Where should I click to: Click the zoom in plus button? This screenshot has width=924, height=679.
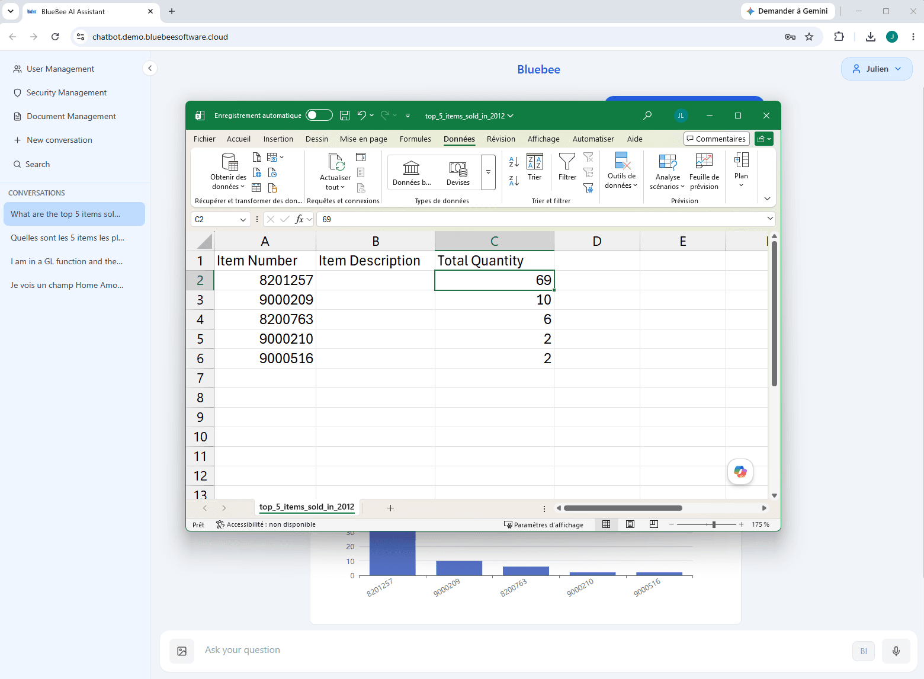click(x=741, y=524)
